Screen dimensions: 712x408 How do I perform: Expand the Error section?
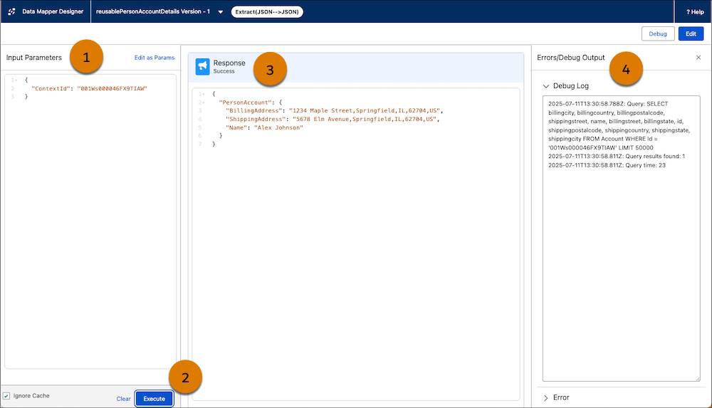pyautogui.click(x=546, y=397)
